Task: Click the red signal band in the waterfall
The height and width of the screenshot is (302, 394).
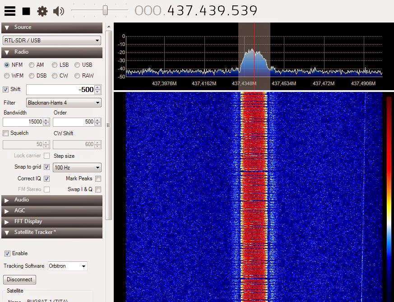Action: point(254,197)
